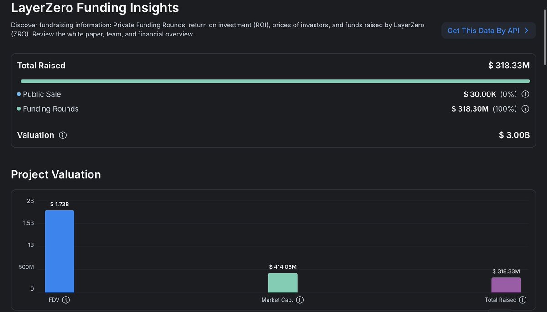Screen dimensions: 547x312
Task: Select the purple Total Raised bar
Action: coord(506,285)
